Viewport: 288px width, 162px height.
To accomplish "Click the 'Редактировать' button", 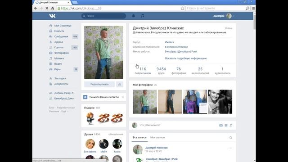I will coord(99,84).
